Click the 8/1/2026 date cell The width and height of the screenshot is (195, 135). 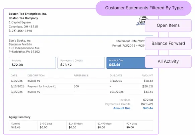16,81
